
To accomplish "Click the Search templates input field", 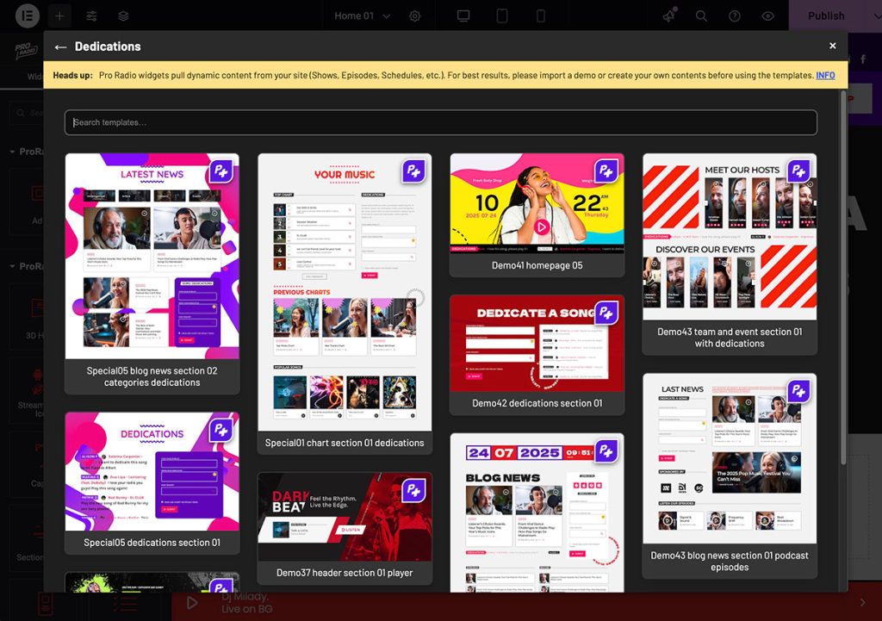I will (x=441, y=122).
